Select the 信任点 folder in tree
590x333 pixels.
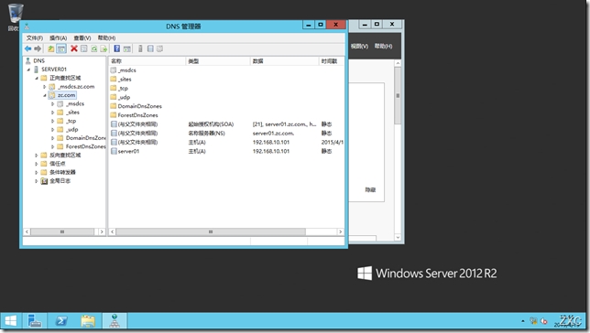pyautogui.click(x=57, y=164)
